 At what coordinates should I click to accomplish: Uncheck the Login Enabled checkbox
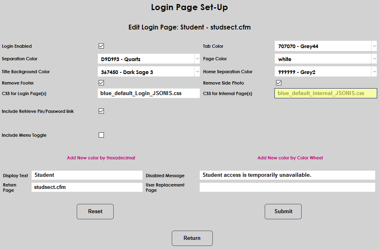pyautogui.click(x=101, y=46)
